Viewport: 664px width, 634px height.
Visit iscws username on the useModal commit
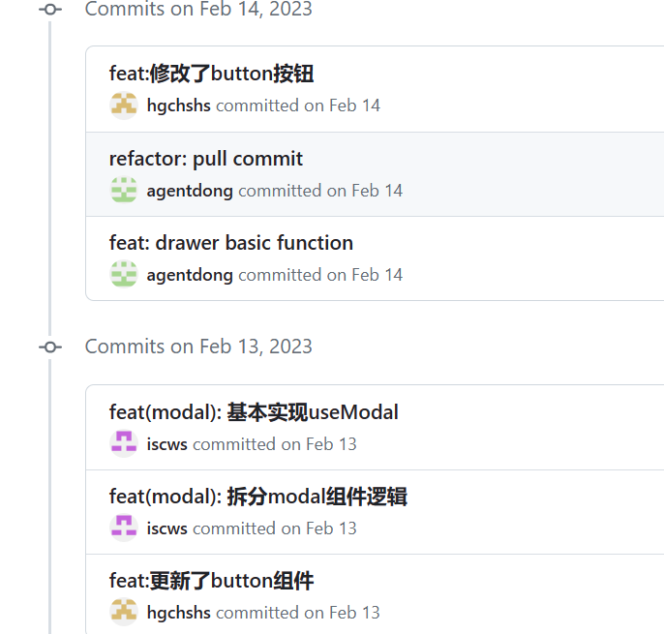point(166,444)
